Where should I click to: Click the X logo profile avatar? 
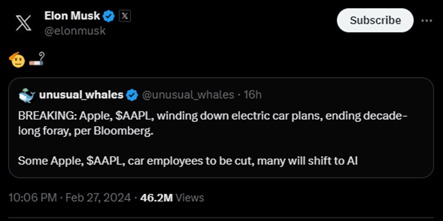(x=23, y=23)
